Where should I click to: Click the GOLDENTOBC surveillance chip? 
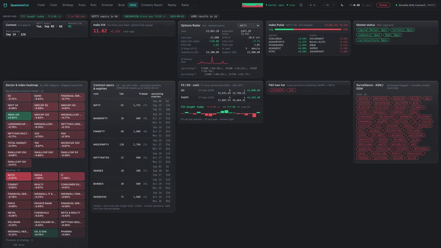394,131
